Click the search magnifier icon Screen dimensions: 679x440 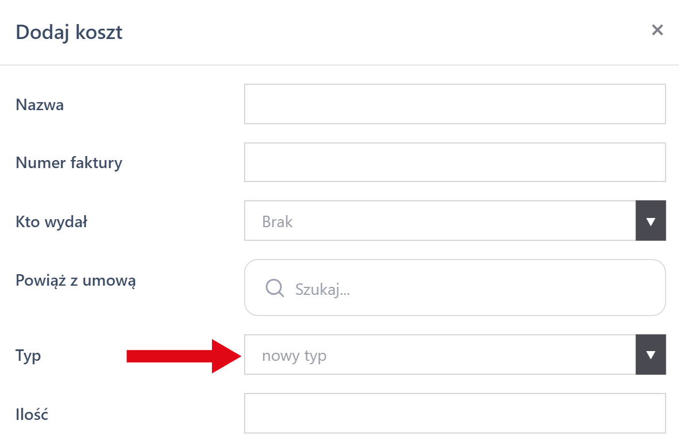pyautogui.click(x=275, y=288)
